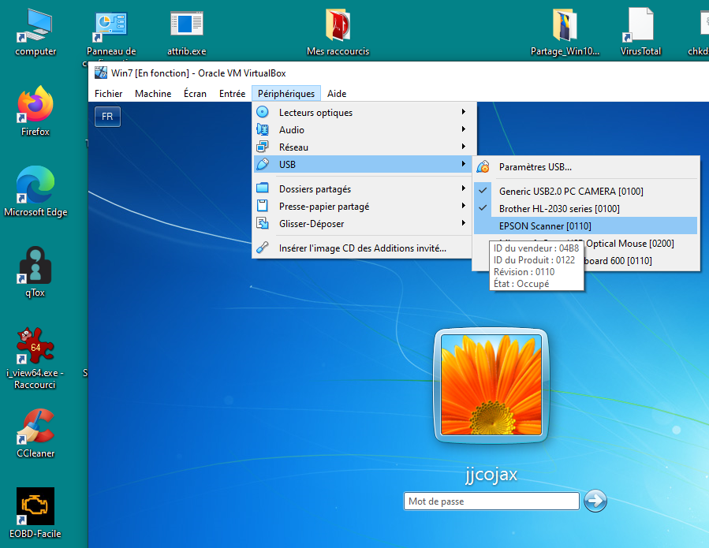
Task: Click the Mot de passe input field
Action: (492, 501)
